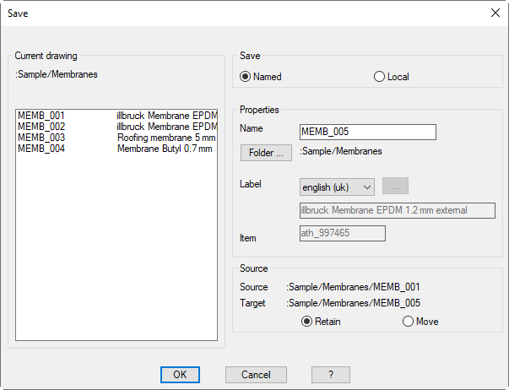Open help with the ? button
This screenshot has height=390, width=509.
coord(330,375)
